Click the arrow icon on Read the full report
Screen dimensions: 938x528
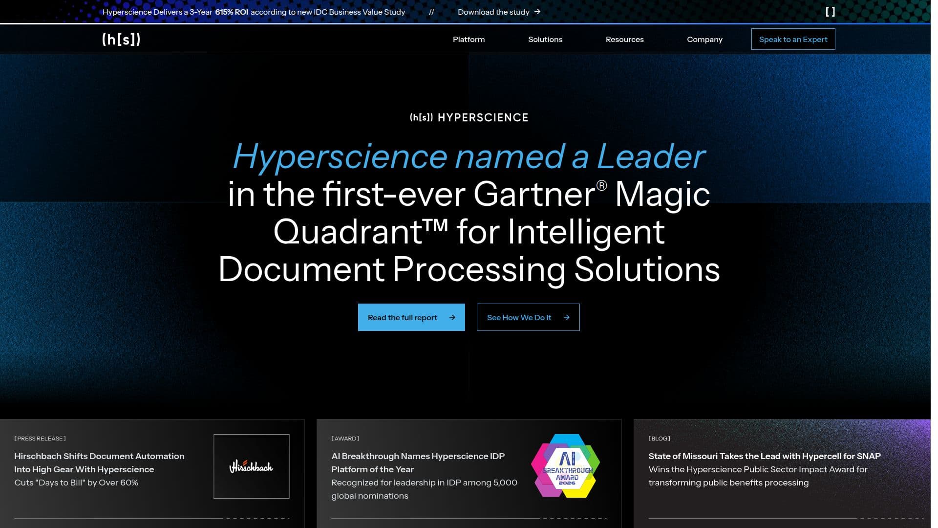tap(452, 317)
